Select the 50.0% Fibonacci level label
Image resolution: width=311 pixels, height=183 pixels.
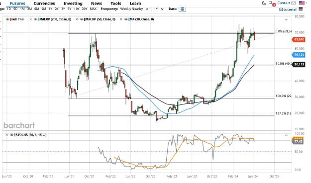[284, 64]
